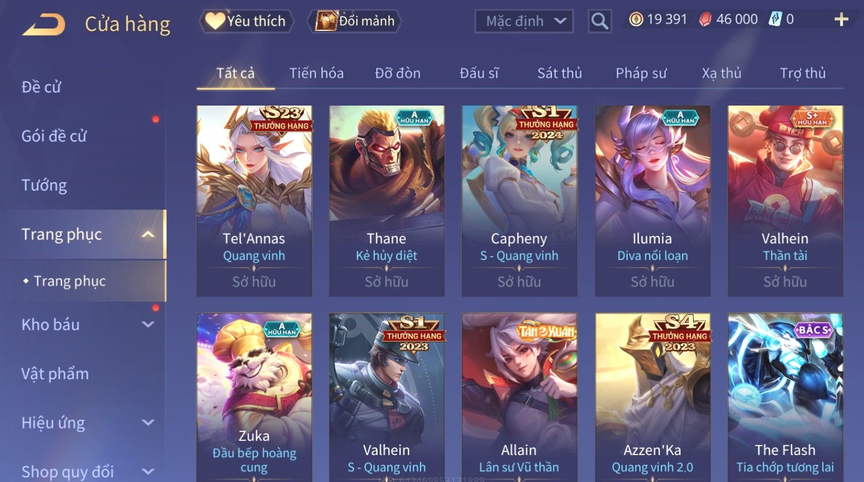Screen dimensions: 864x482
Task: Expand the Kho báu sidebar section
Action: (x=147, y=324)
